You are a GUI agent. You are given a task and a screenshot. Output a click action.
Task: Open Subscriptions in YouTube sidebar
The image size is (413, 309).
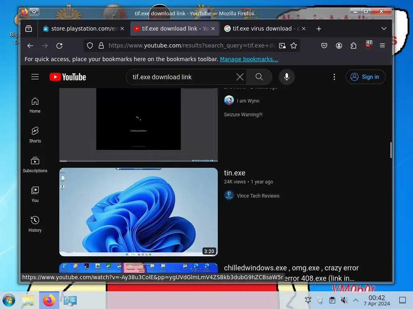coord(35,165)
